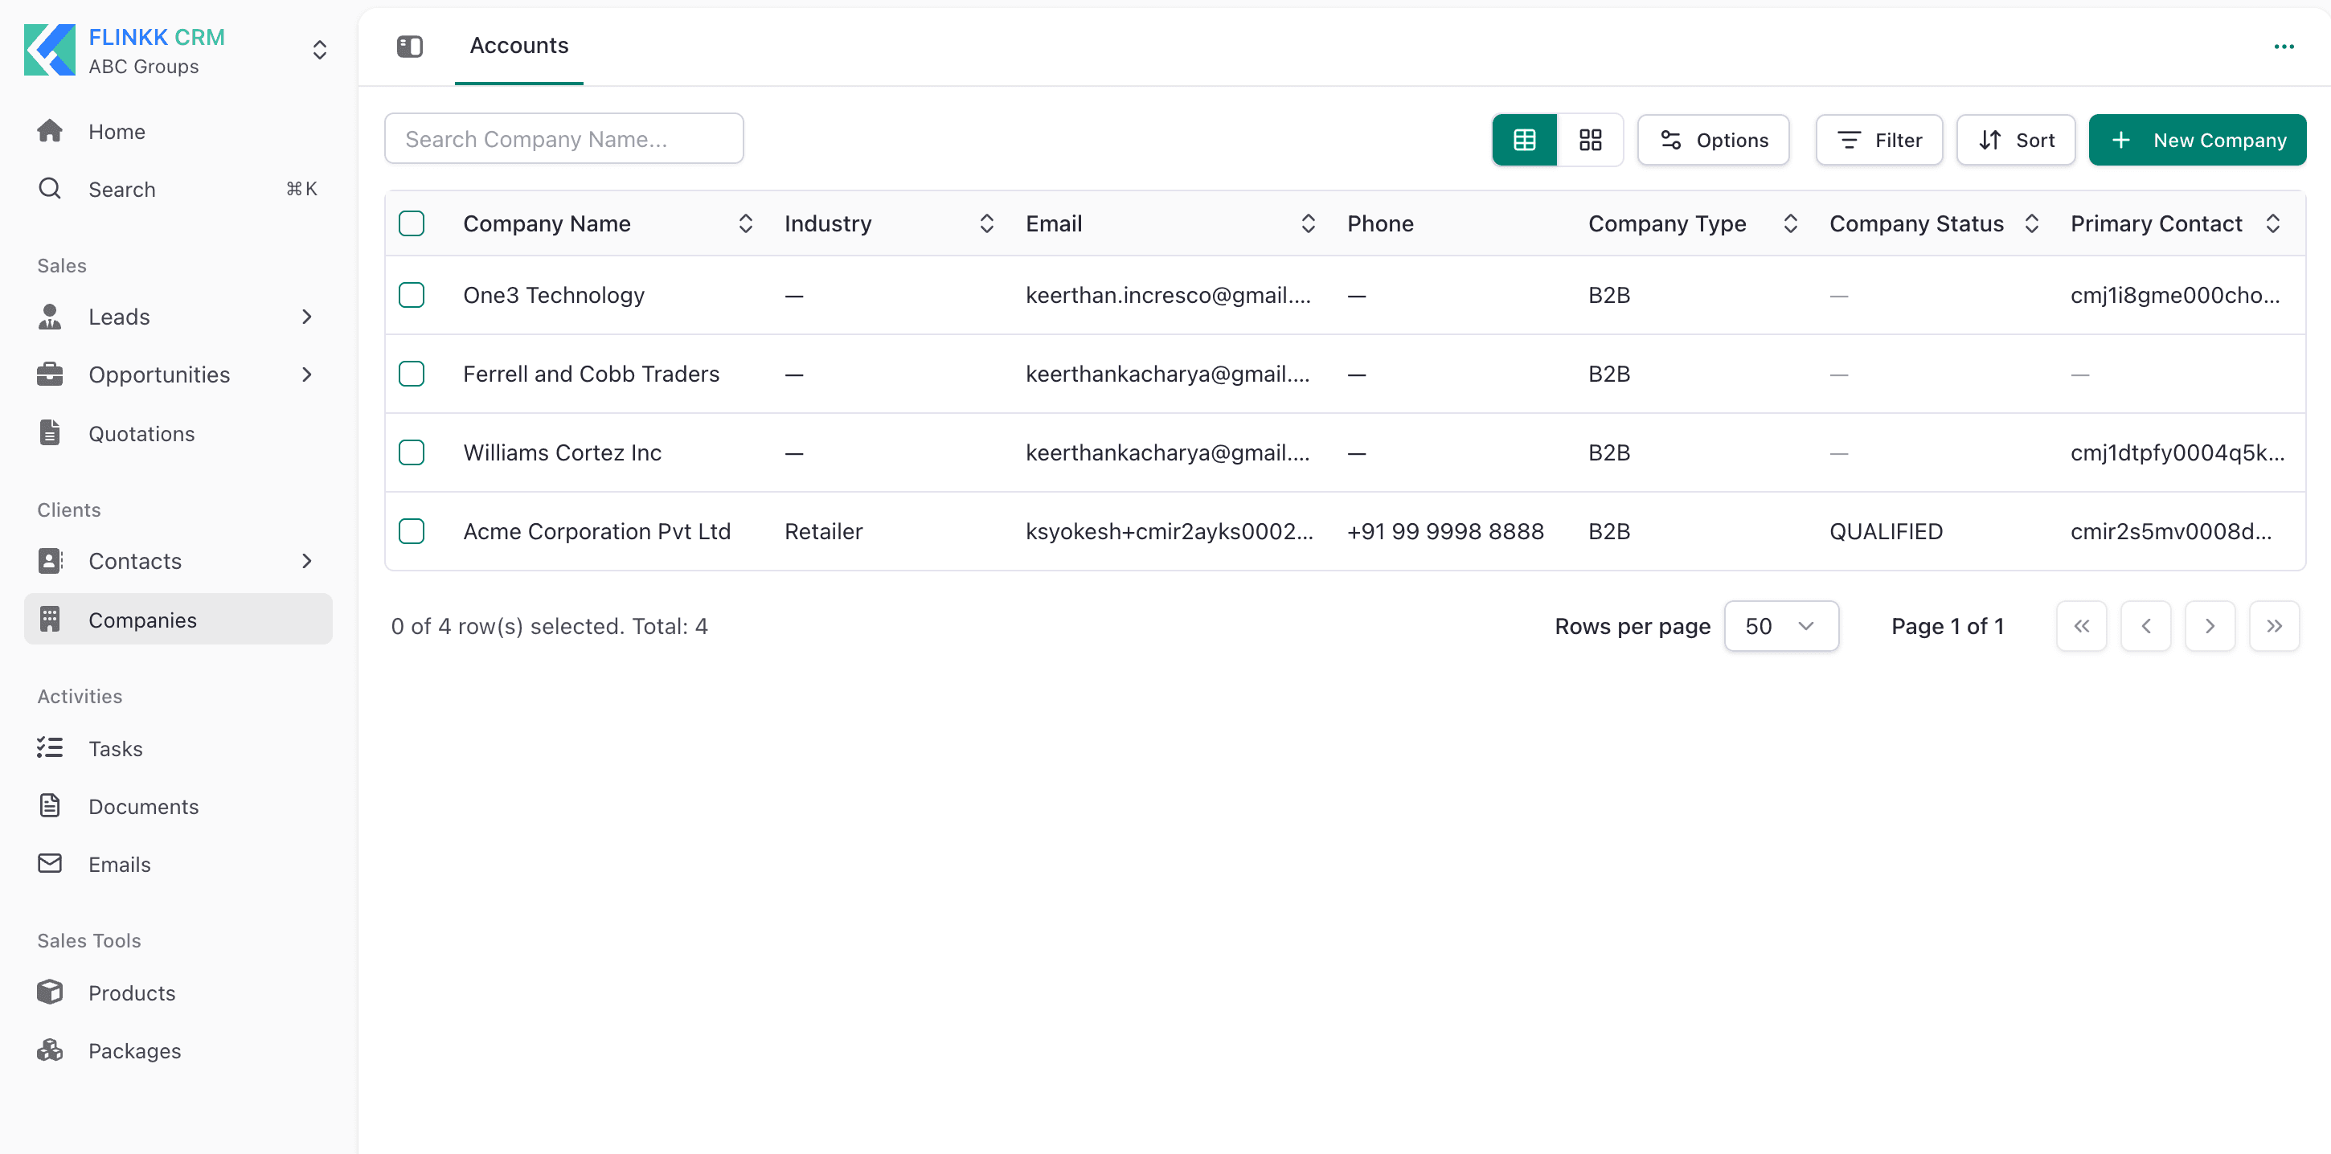The image size is (2331, 1154).
Task: Sort by Company Type column arrows
Action: [x=1791, y=223]
